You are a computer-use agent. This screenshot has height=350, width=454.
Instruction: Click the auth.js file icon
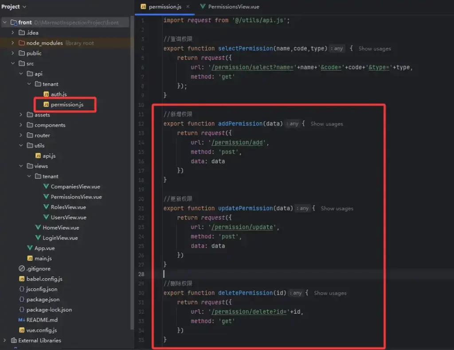click(x=46, y=94)
